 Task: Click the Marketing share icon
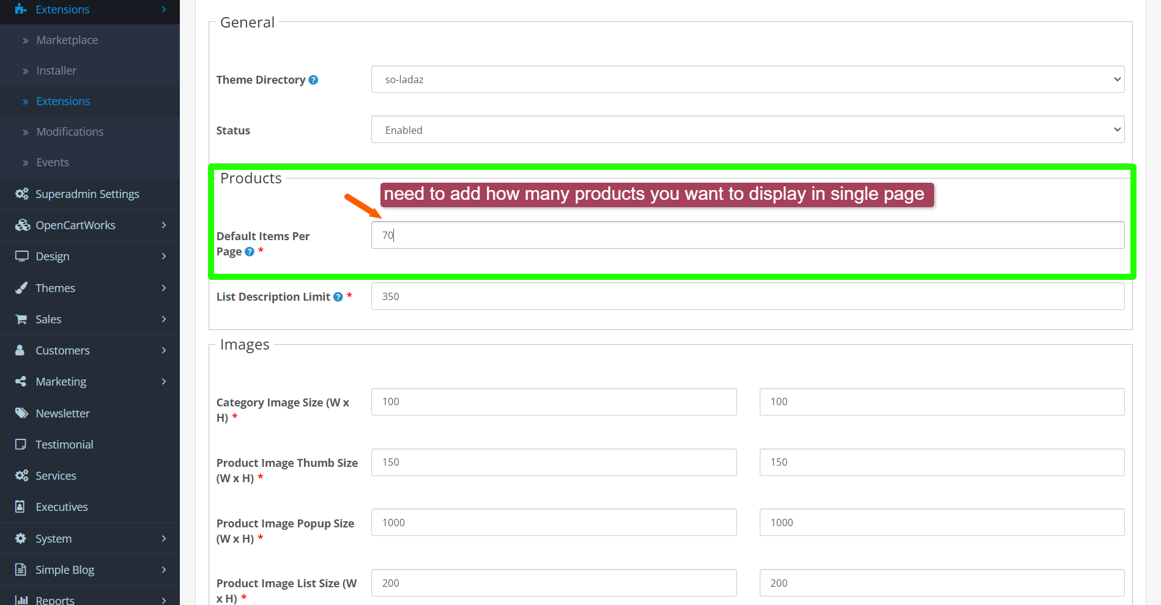pos(21,381)
